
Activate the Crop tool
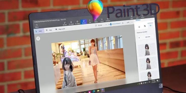[49, 30]
